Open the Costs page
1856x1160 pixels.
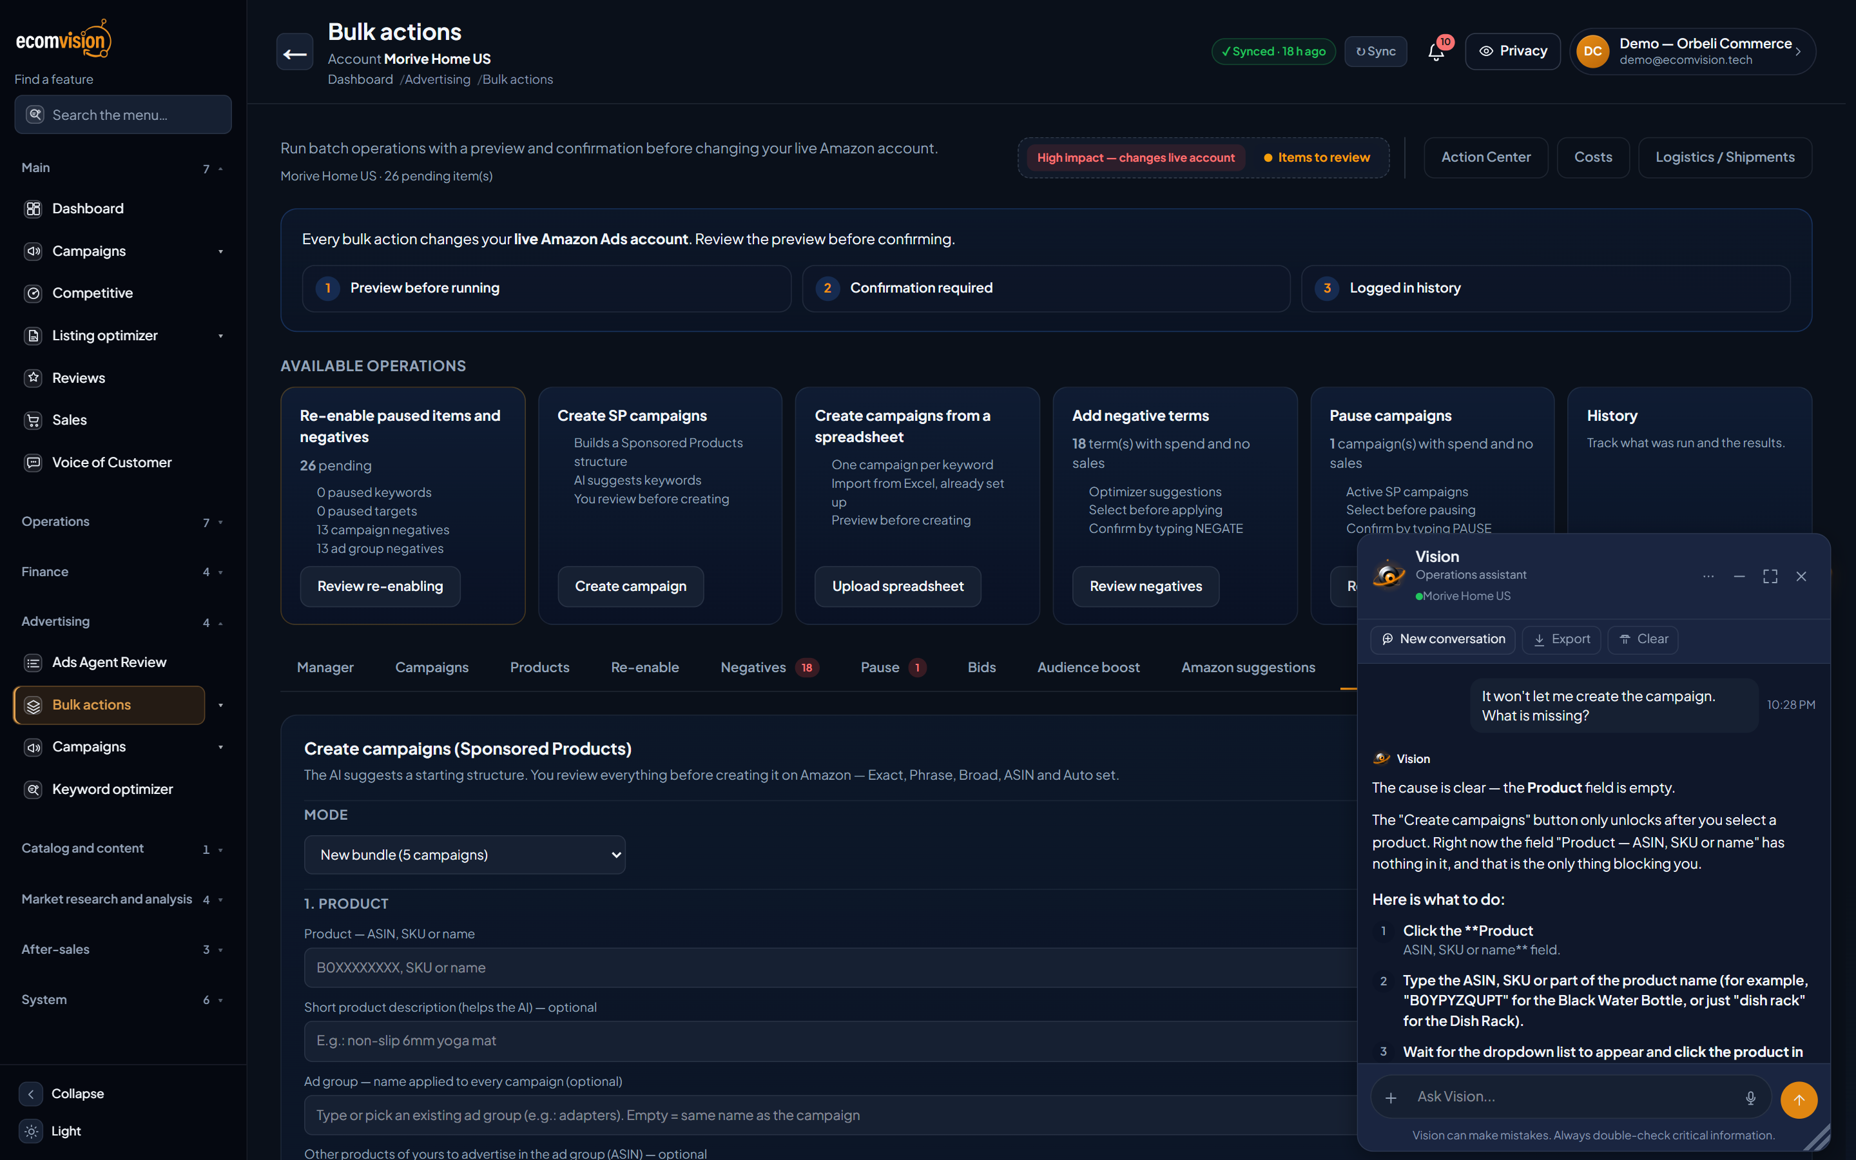click(1593, 157)
